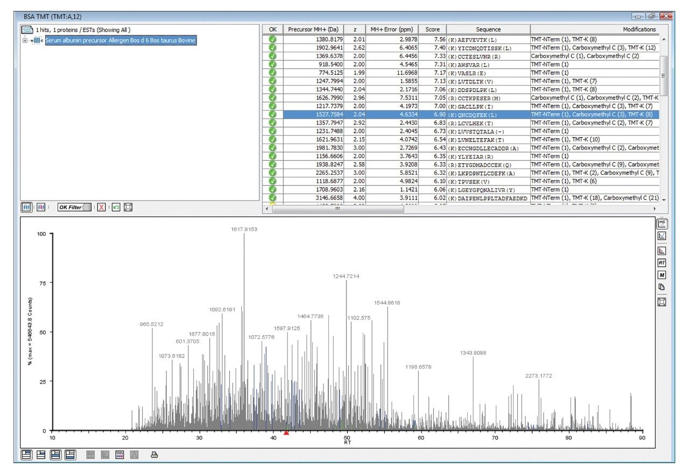Sort by the Sequence column header
This screenshot has width=689, height=475.
click(488, 30)
